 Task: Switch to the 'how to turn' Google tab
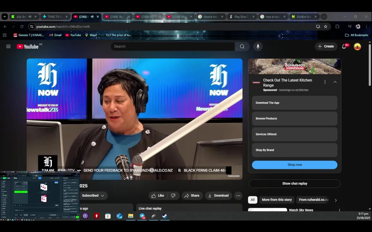click(x=273, y=17)
